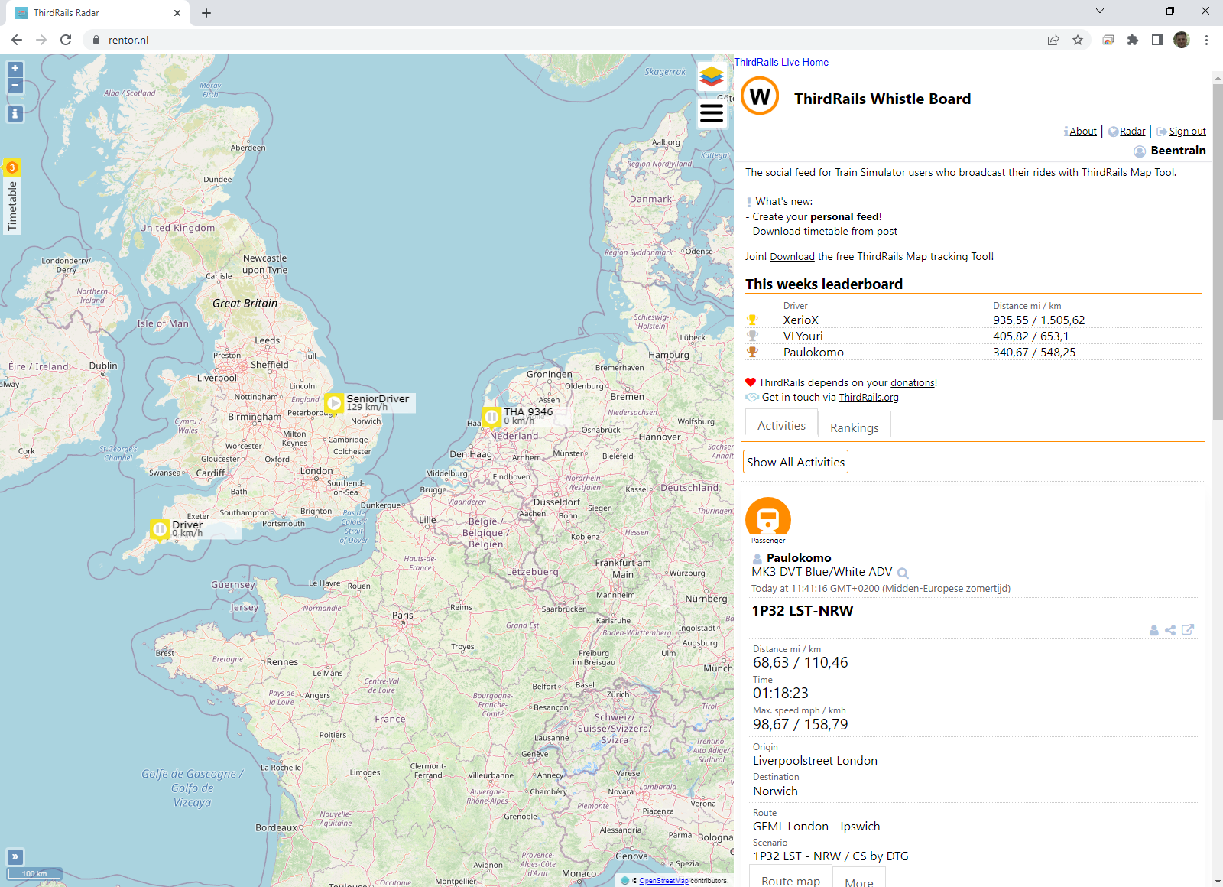The width and height of the screenshot is (1223, 887).
Task: Open the hamburger menu on the map
Action: [712, 113]
